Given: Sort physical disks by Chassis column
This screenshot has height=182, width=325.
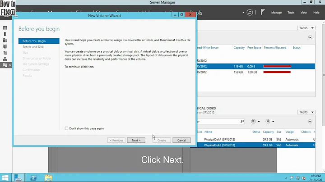Looking at the screenshot, I should click(x=306, y=132).
